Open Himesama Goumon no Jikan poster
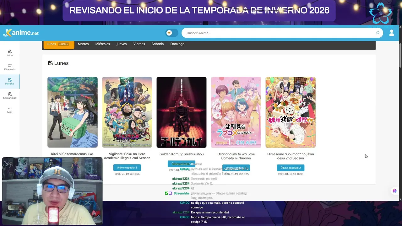The height and width of the screenshot is (226, 402). pyautogui.click(x=291, y=112)
